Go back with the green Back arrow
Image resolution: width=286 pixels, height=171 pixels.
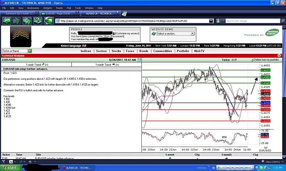7,21
